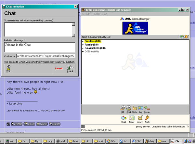Viewport: 195px width, 144px height.
Task: Click the adult folder taskbar button
Action: (x=99, y=141)
